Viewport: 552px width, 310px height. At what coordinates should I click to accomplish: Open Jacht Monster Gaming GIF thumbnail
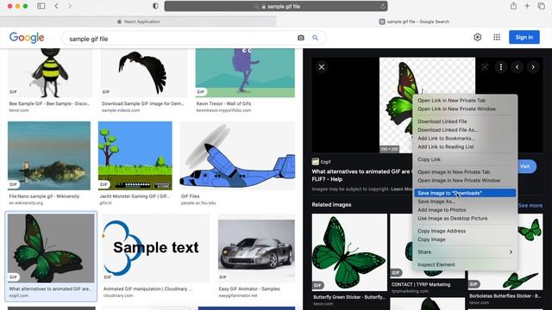coord(135,156)
